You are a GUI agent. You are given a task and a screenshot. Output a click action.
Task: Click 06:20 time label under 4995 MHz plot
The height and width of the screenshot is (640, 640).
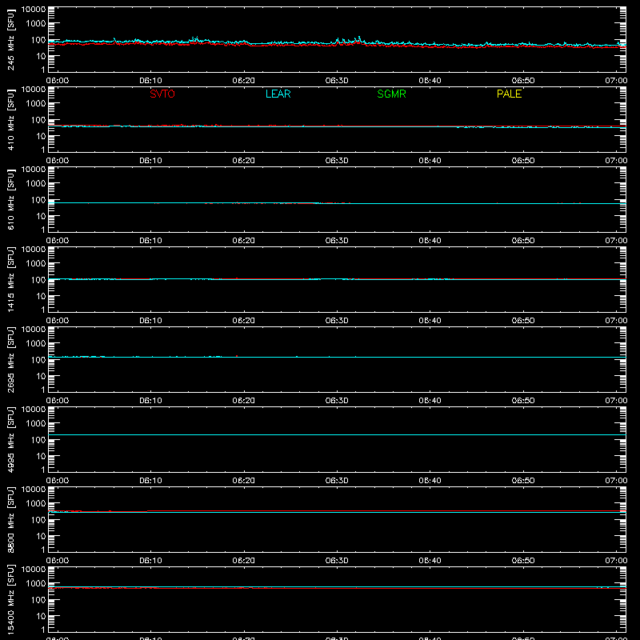click(244, 481)
